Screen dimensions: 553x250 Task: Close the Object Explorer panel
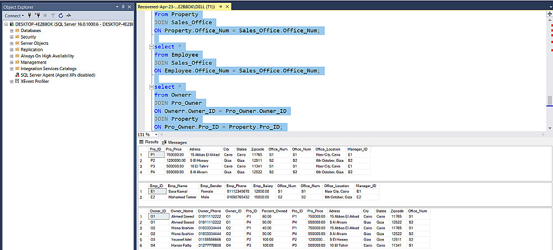(129, 7)
